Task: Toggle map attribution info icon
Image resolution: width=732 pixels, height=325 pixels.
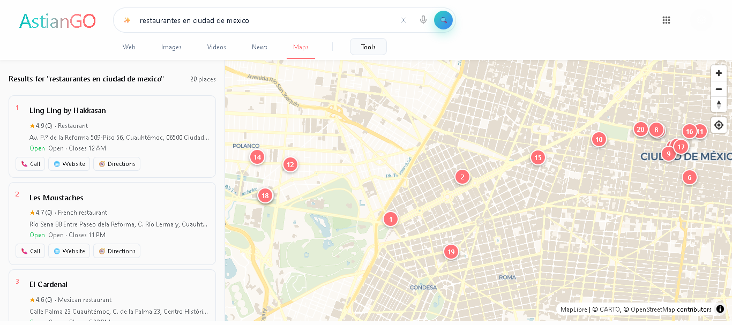Action: pyautogui.click(x=720, y=309)
